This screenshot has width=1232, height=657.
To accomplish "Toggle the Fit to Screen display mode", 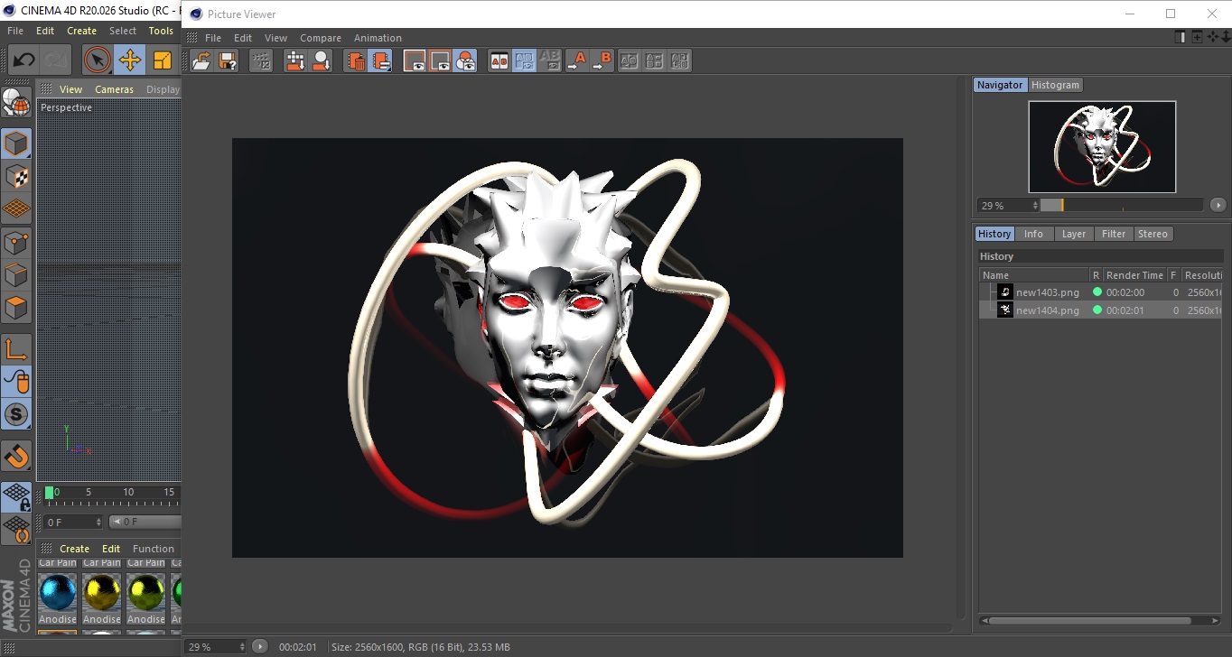I will point(415,61).
